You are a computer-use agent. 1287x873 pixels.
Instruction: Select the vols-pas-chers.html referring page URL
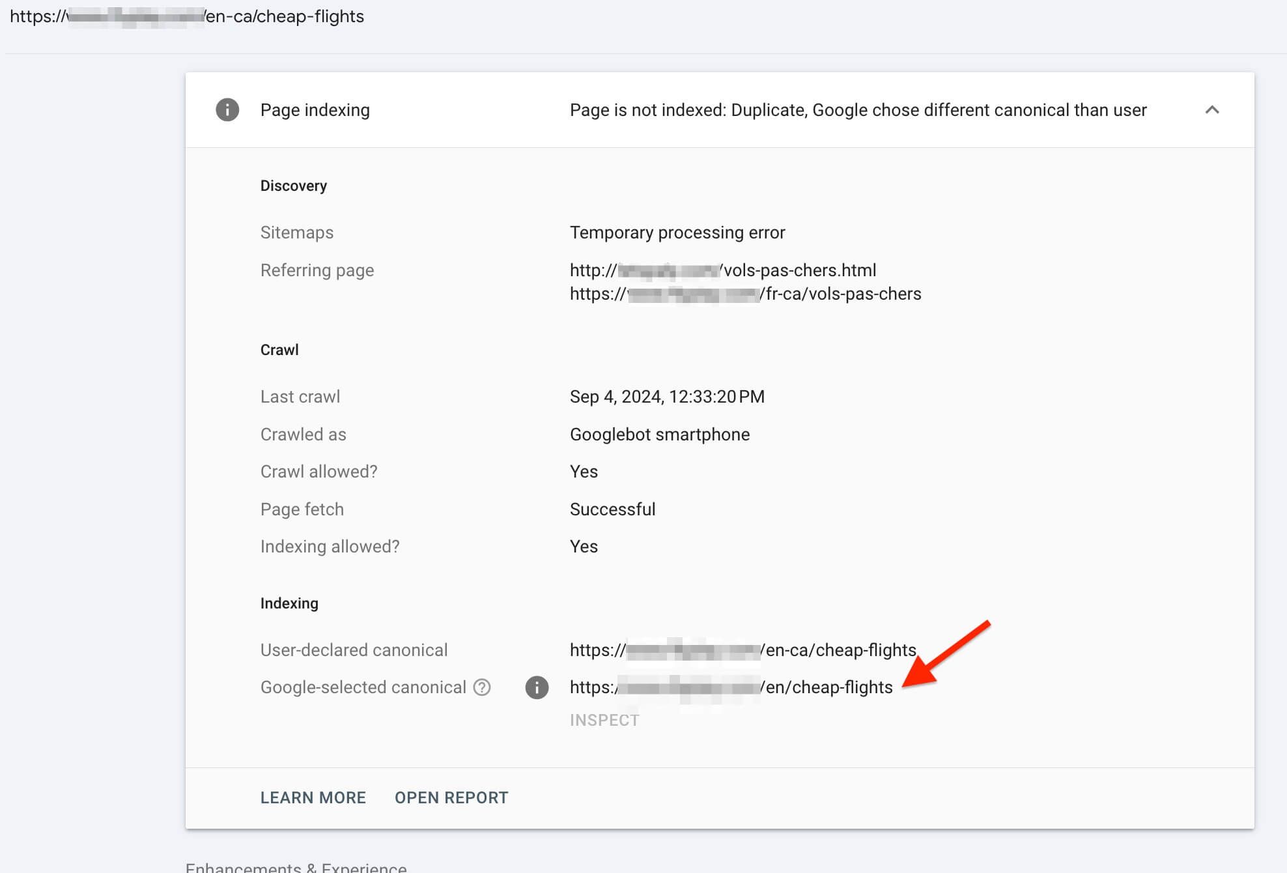[x=722, y=270]
